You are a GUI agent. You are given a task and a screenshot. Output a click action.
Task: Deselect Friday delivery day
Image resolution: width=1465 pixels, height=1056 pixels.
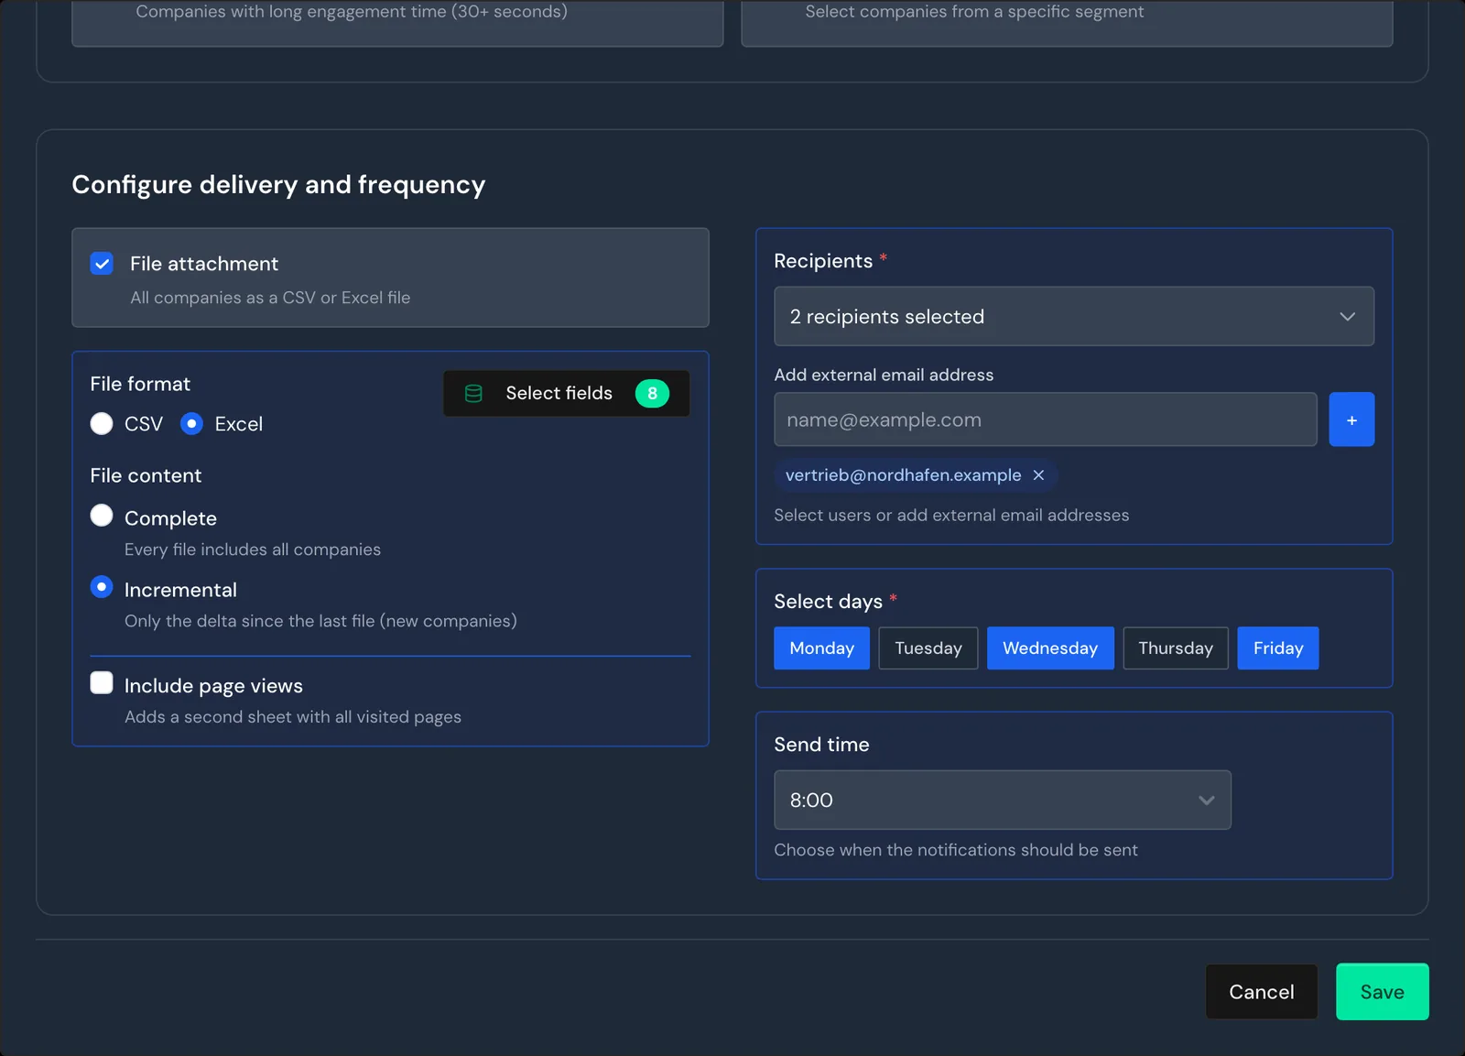1278,648
